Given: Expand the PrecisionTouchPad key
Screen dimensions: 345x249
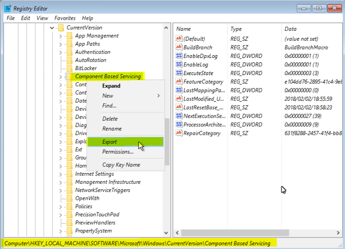Looking at the screenshot, I should point(60,215).
